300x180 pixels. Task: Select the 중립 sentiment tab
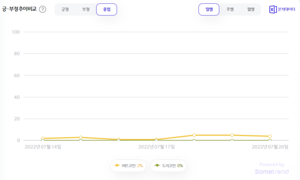click(x=106, y=9)
